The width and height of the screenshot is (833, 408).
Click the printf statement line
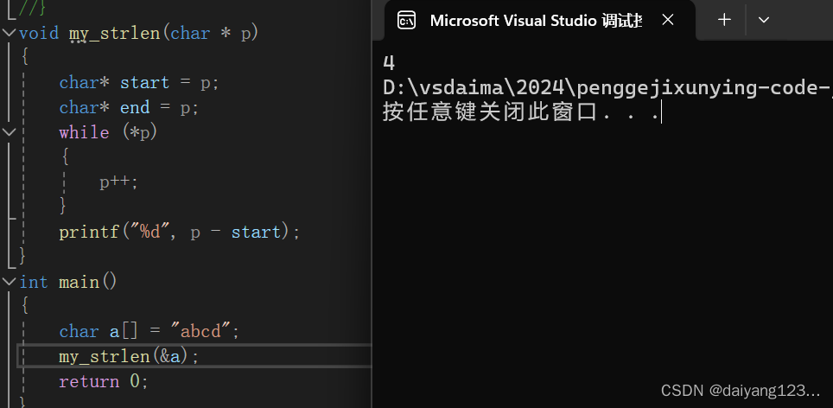coord(180,233)
